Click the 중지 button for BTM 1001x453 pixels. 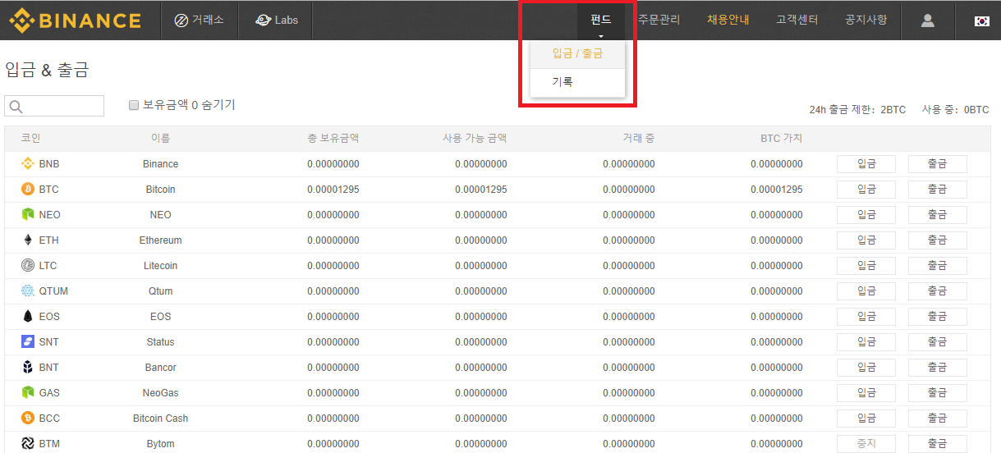[866, 444]
